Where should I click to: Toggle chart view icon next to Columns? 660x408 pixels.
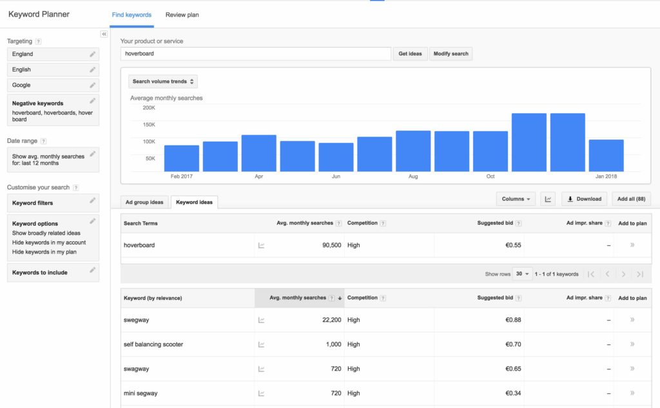pyautogui.click(x=548, y=199)
